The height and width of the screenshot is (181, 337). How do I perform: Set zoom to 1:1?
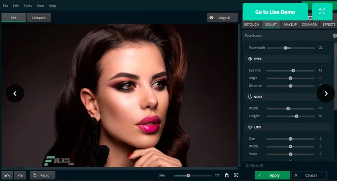pos(217,175)
